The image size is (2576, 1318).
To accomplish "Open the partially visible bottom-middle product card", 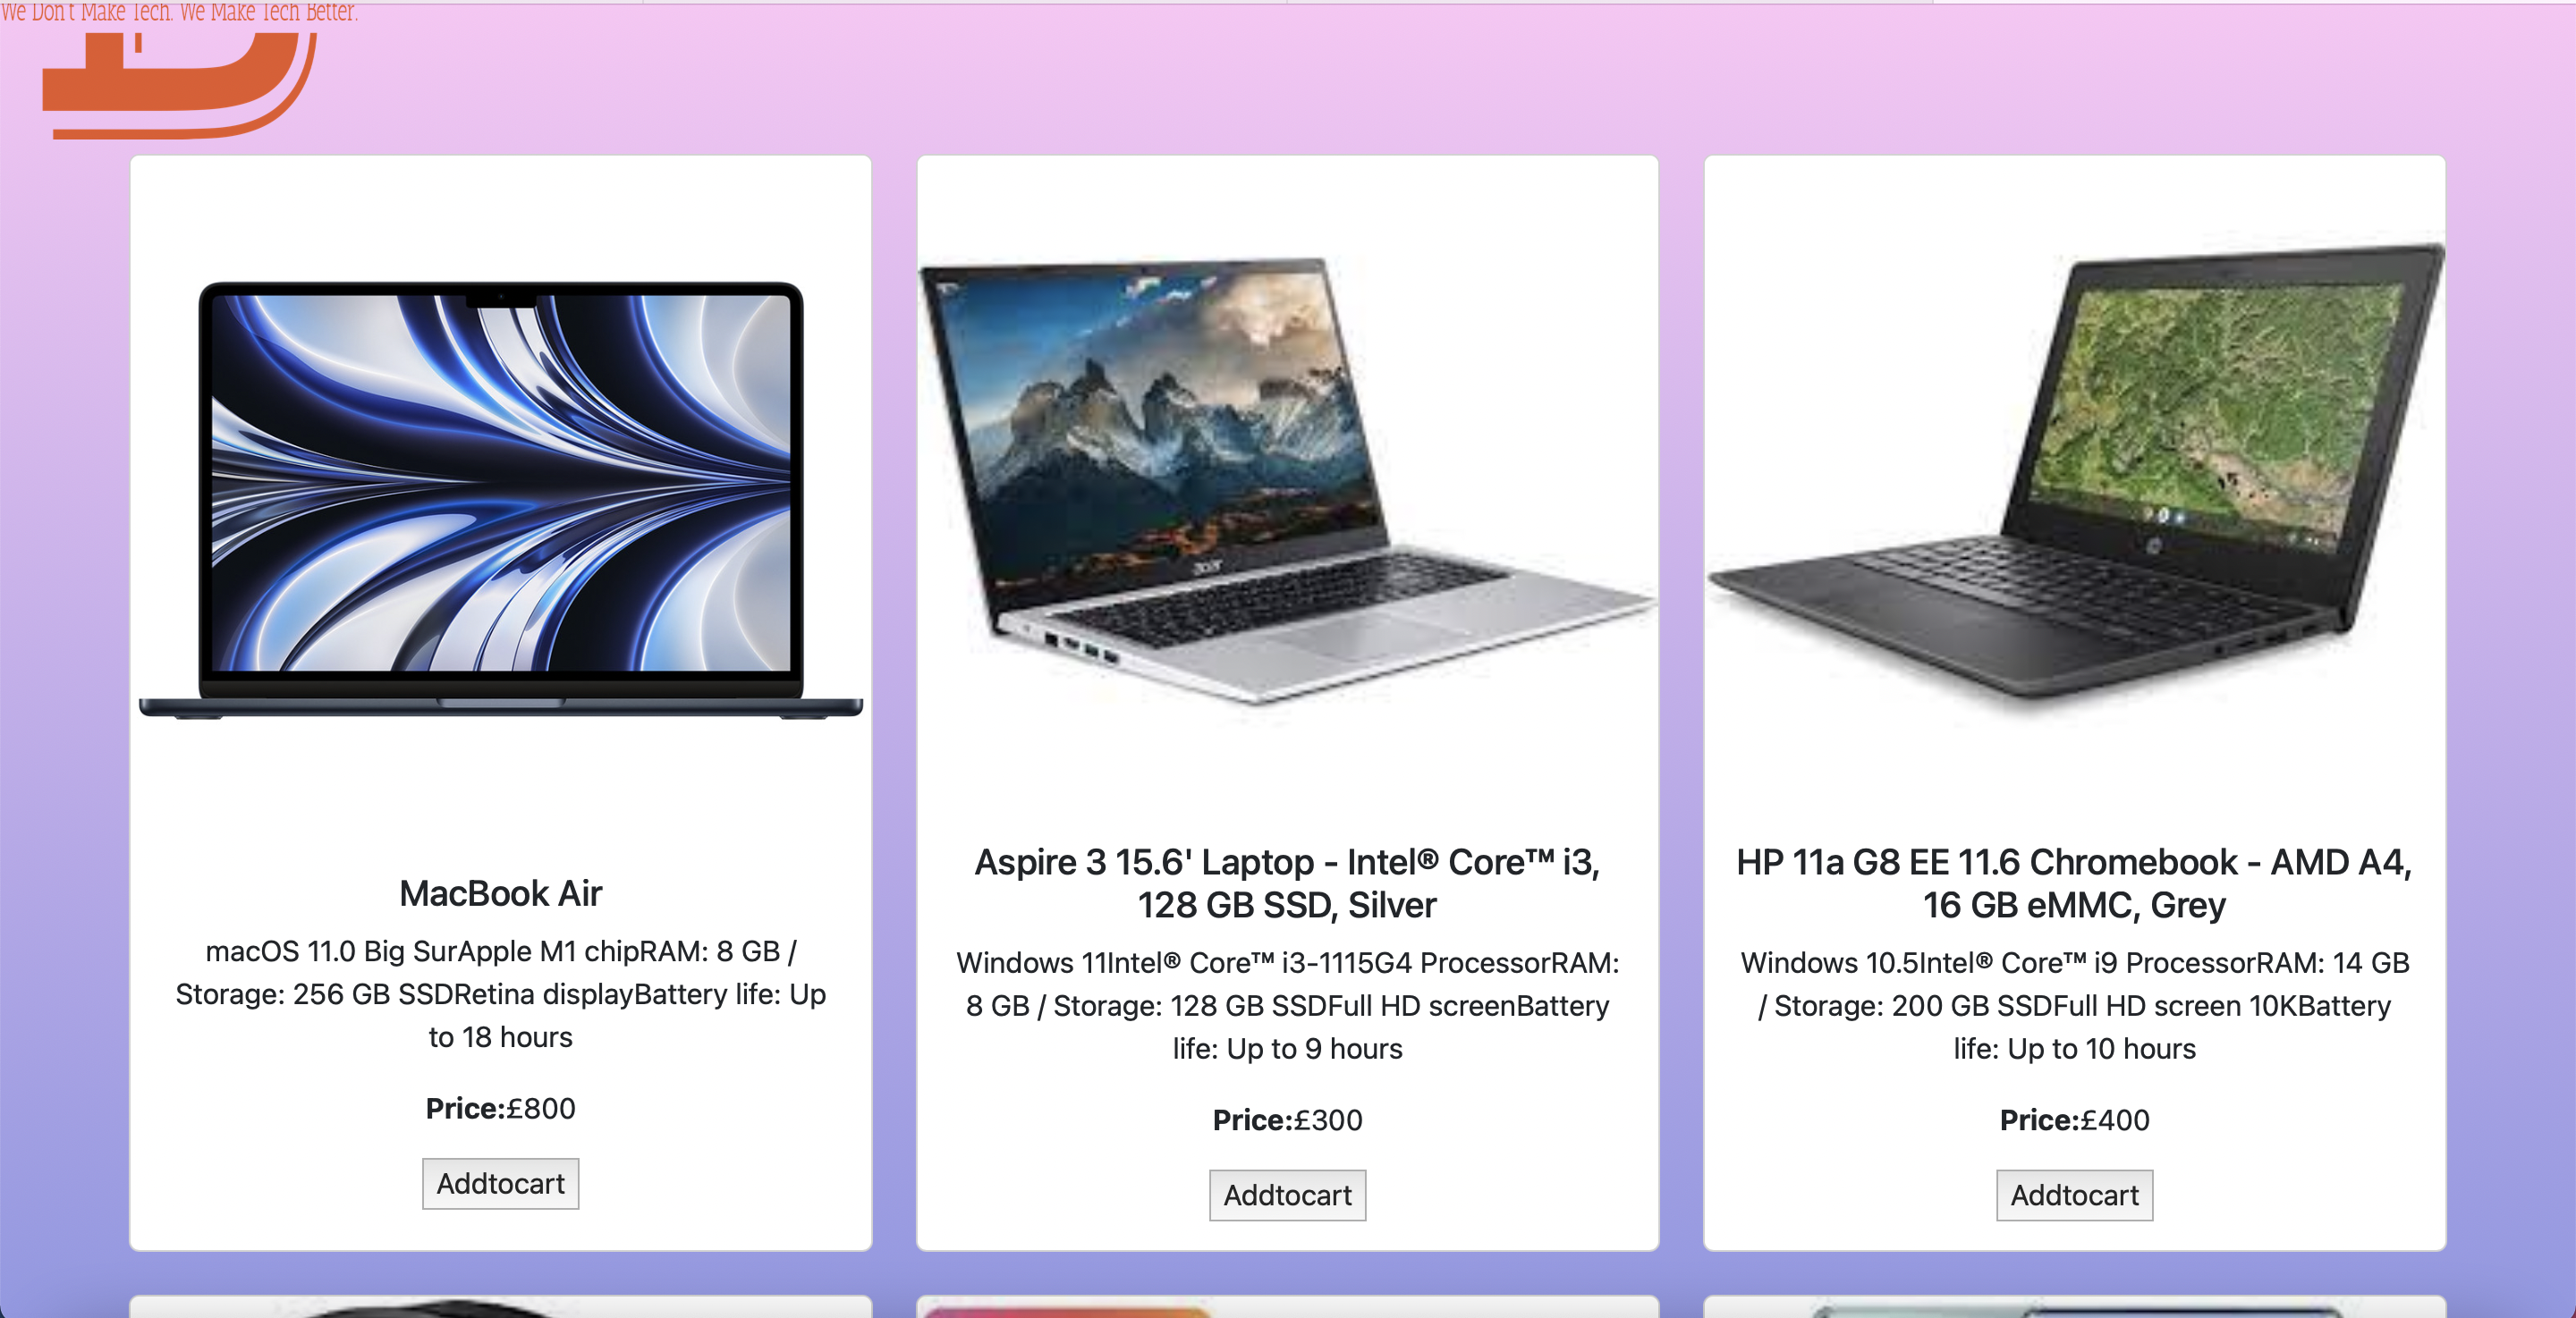I will pos(1287,1306).
